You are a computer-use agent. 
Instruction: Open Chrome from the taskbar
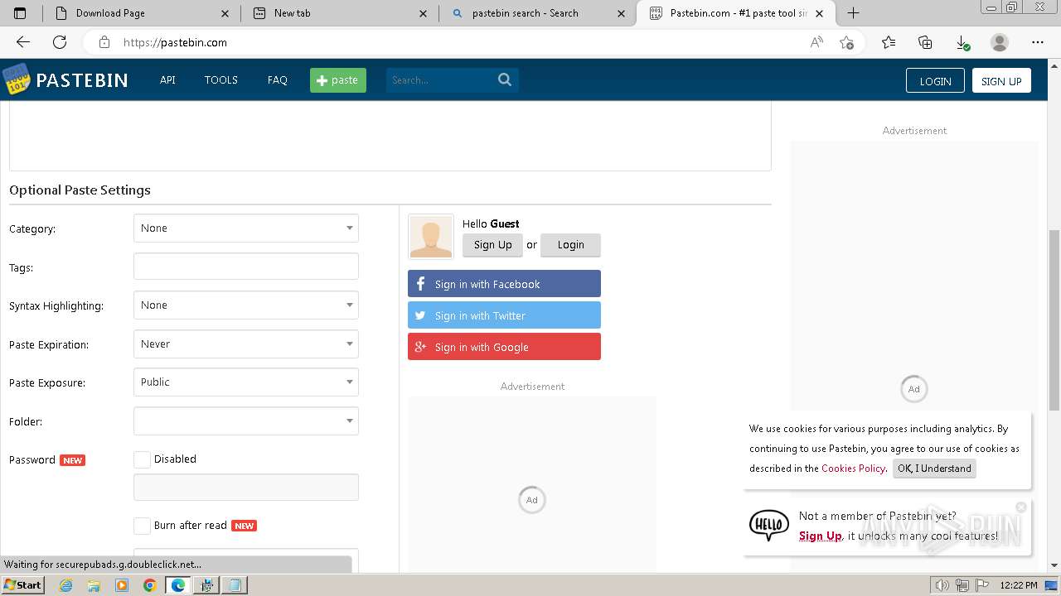tap(150, 585)
